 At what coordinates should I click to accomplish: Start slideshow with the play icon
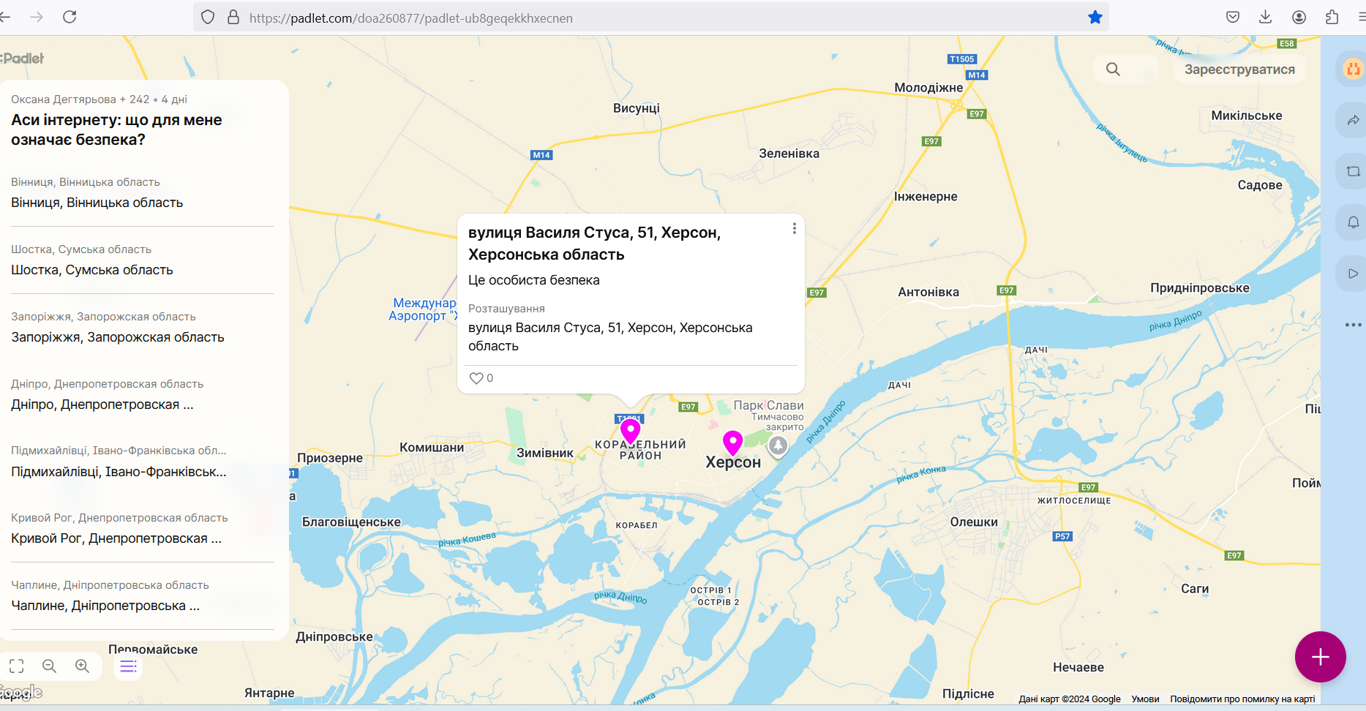(1353, 274)
